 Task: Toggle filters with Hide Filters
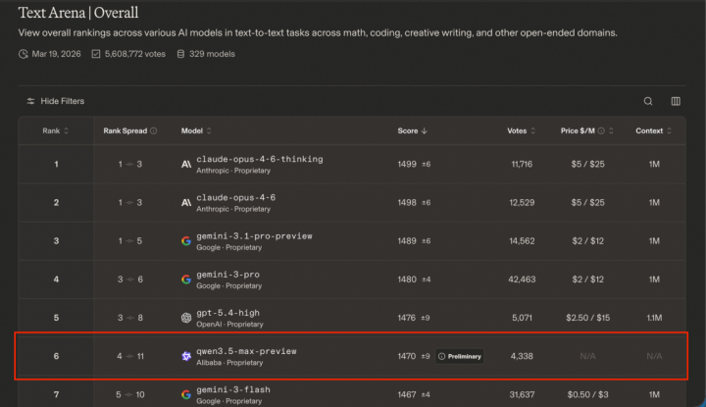(x=55, y=101)
